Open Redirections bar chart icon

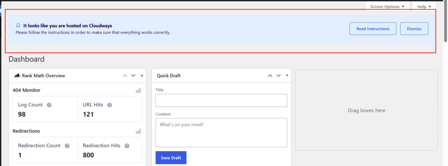tap(138, 131)
